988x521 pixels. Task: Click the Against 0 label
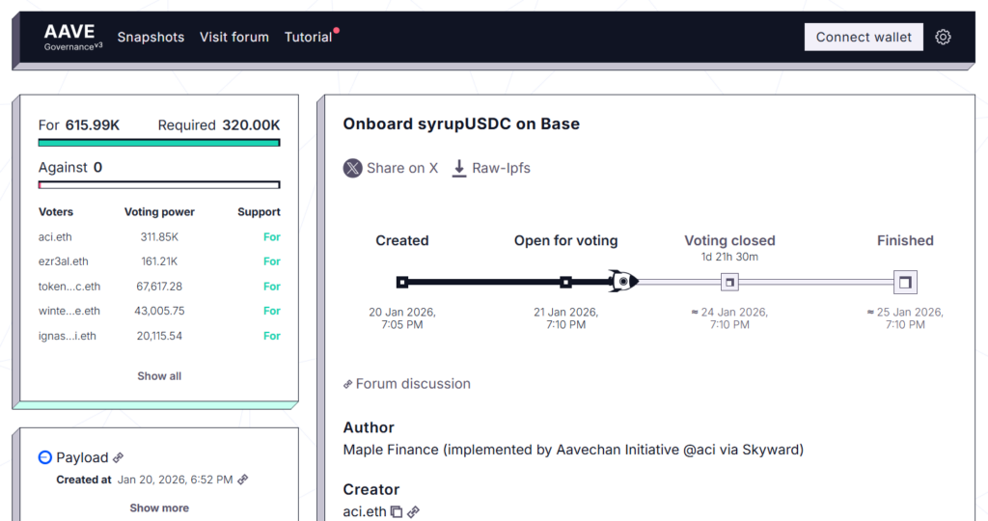click(x=69, y=167)
